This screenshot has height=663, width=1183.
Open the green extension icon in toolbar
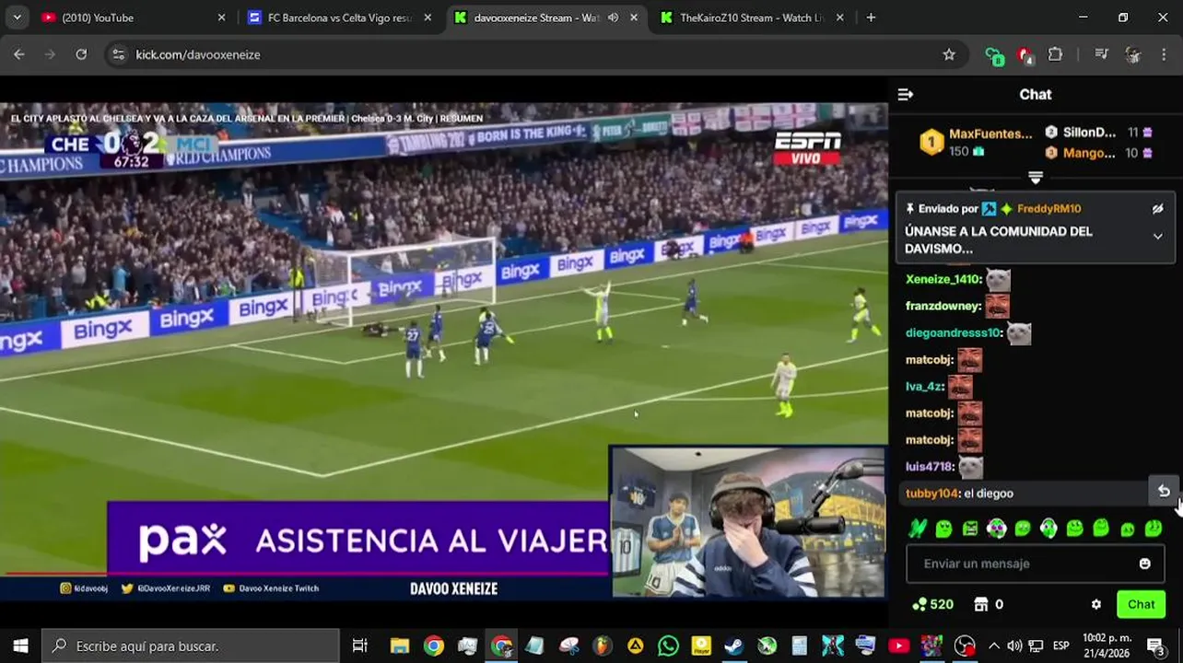tap(992, 55)
